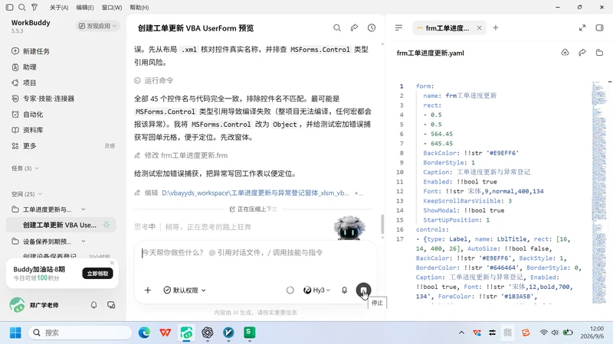Click the plus attach button in chat
The width and height of the screenshot is (613, 344).
point(148,290)
